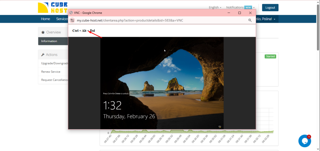Open site info icon beside the URL
The height and width of the screenshot is (151, 320).
coord(72,20)
